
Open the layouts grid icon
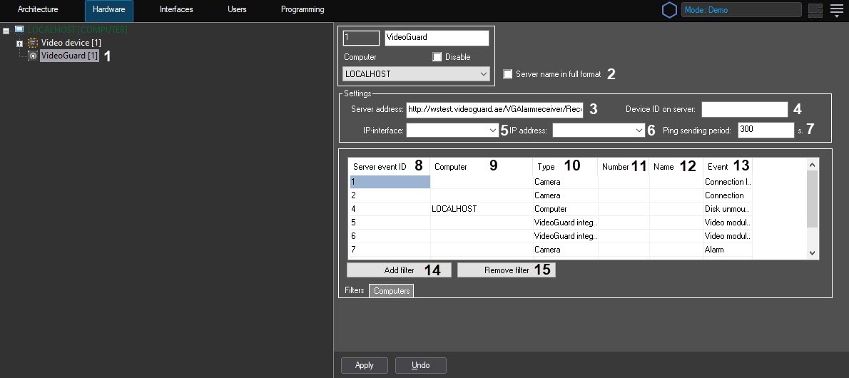point(815,10)
